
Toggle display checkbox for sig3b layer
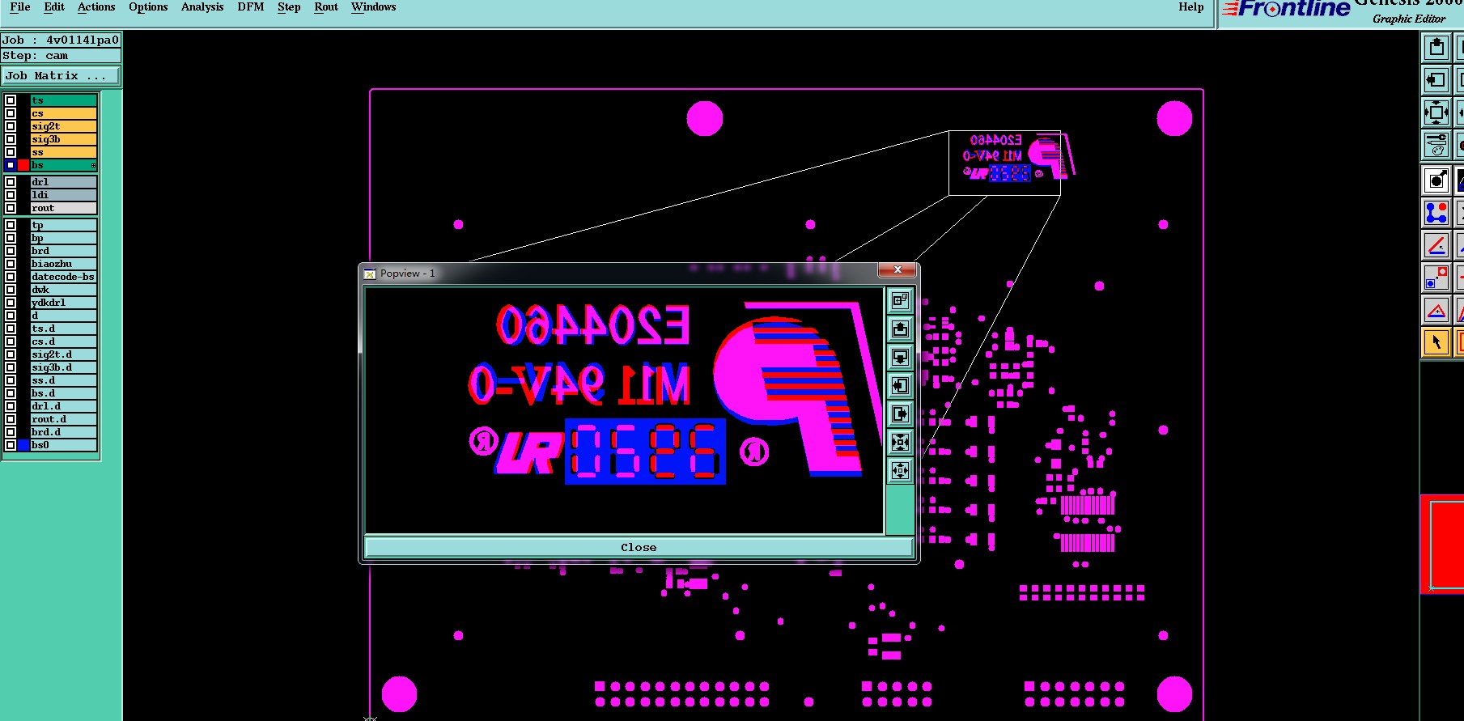pyautogui.click(x=11, y=139)
